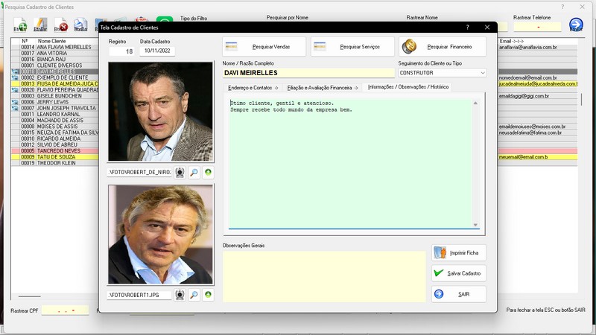Click Imprimir Ficha button
596x335 pixels.
click(459, 252)
